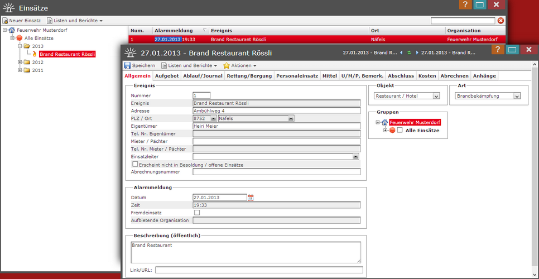Screen dimensions: 539x279
Task: Go to next record with right arrow
Action: click(416, 52)
